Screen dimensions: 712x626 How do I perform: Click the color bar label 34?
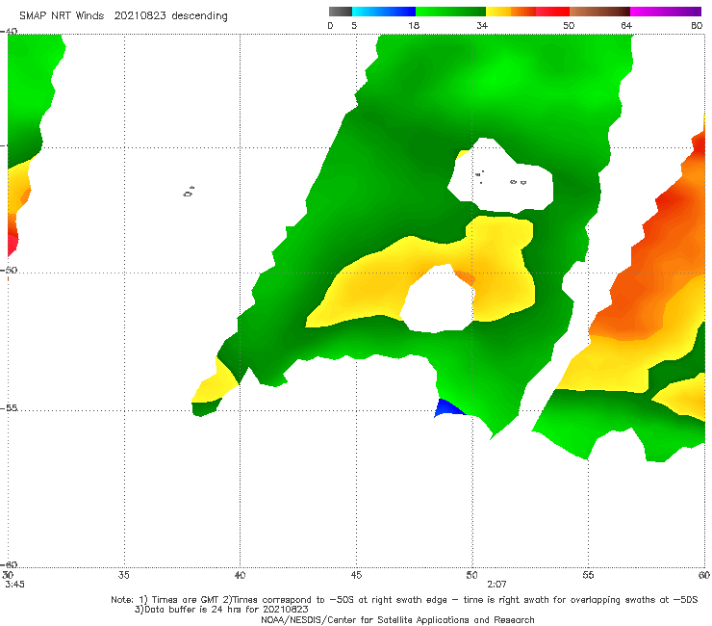tap(482, 26)
